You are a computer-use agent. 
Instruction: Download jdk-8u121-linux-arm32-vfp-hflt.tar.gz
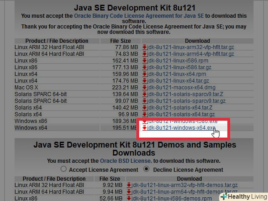(191, 47)
